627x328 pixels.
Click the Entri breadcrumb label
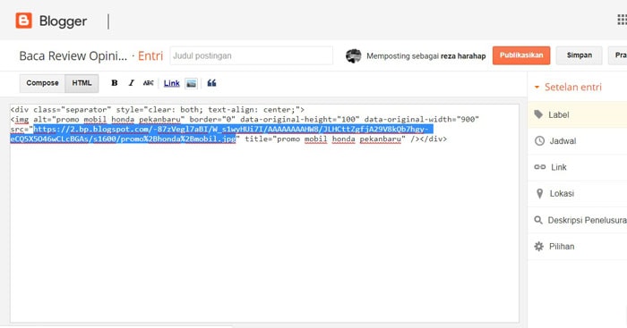[150, 56]
